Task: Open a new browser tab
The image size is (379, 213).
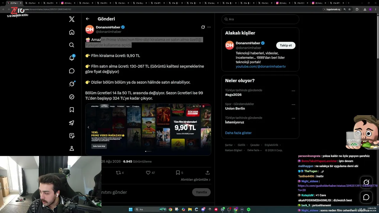Action: (349, 3)
